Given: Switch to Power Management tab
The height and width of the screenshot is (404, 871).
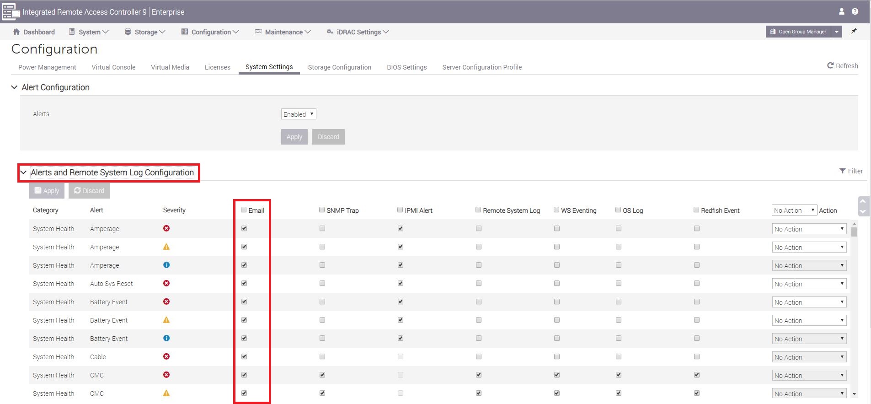Looking at the screenshot, I should [x=47, y=67].
